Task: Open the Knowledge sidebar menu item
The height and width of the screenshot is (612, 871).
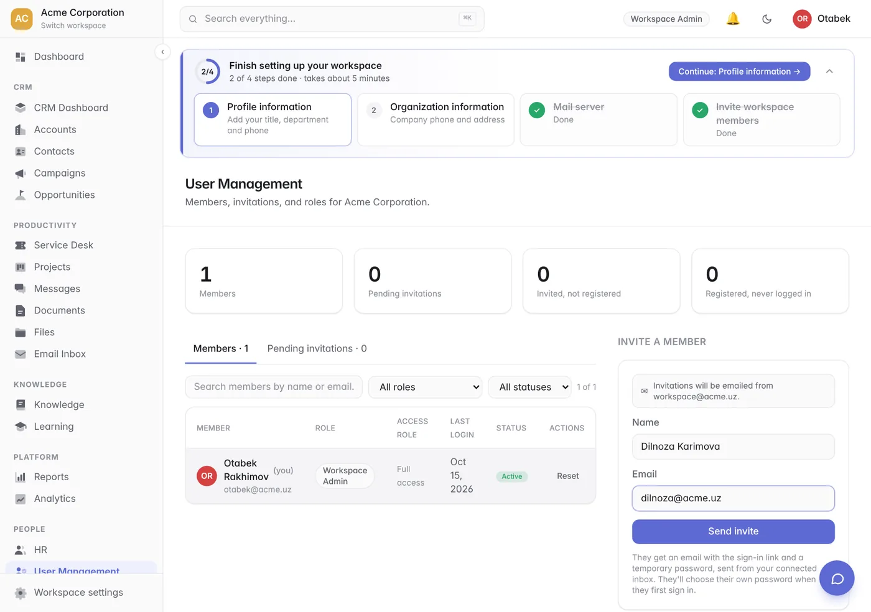Action: point(81,405)
